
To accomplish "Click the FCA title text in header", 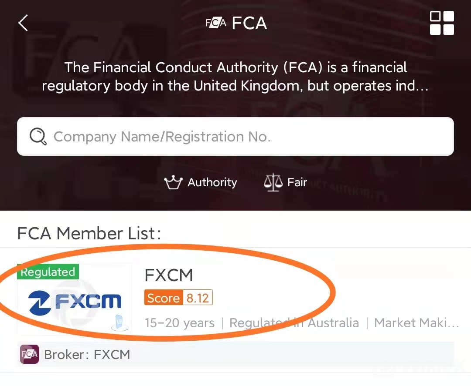I will (249, 23).
